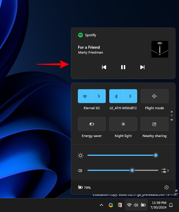Open Nearby sharing quick setting

click(x=154, y=124)
